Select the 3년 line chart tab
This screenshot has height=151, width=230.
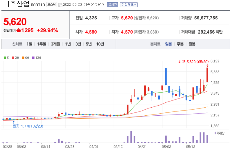click(78, 44)
